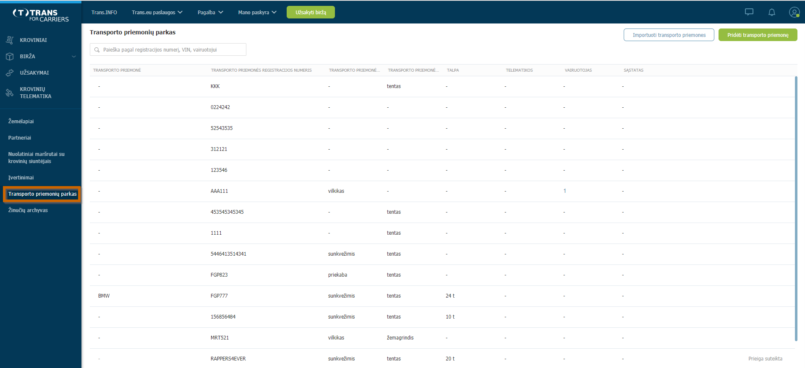
Task: Expand the Birža submenu chevron
Action: click(x=74, y=57)
